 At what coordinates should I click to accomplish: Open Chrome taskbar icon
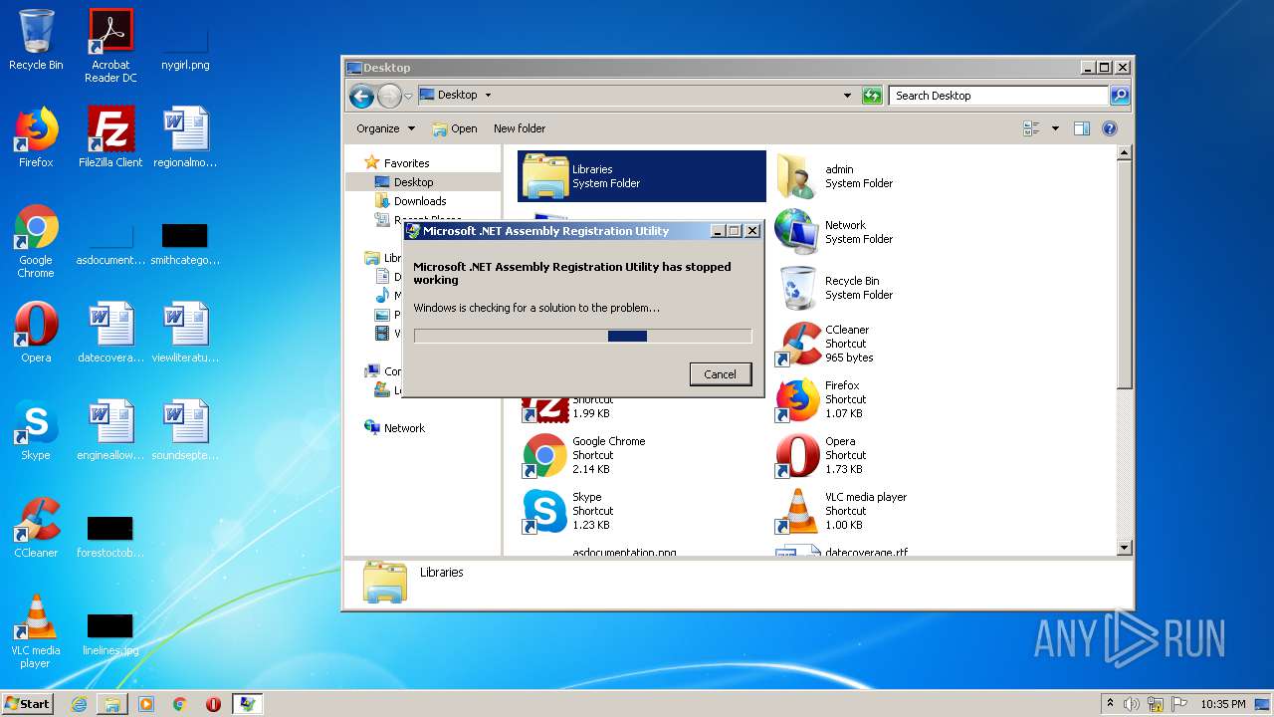pyautogui.click(x=180, y=704)
